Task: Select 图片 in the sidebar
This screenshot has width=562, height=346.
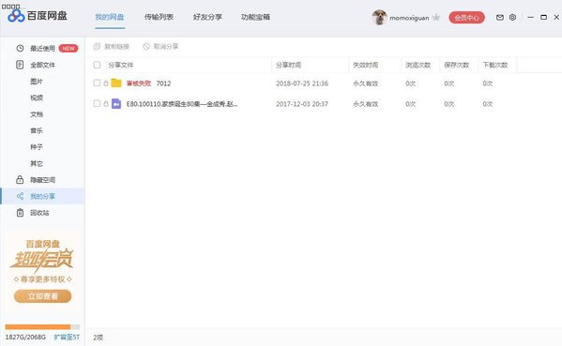Action: [37, 82]
